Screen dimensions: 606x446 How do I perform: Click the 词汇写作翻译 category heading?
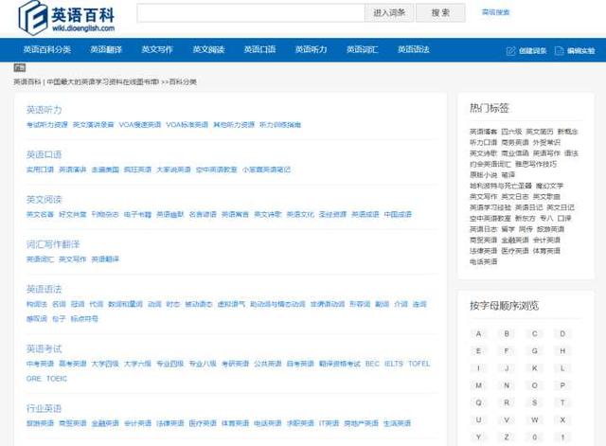point(53,244)
